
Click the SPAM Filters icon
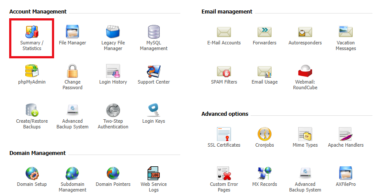tap(224, 71)
